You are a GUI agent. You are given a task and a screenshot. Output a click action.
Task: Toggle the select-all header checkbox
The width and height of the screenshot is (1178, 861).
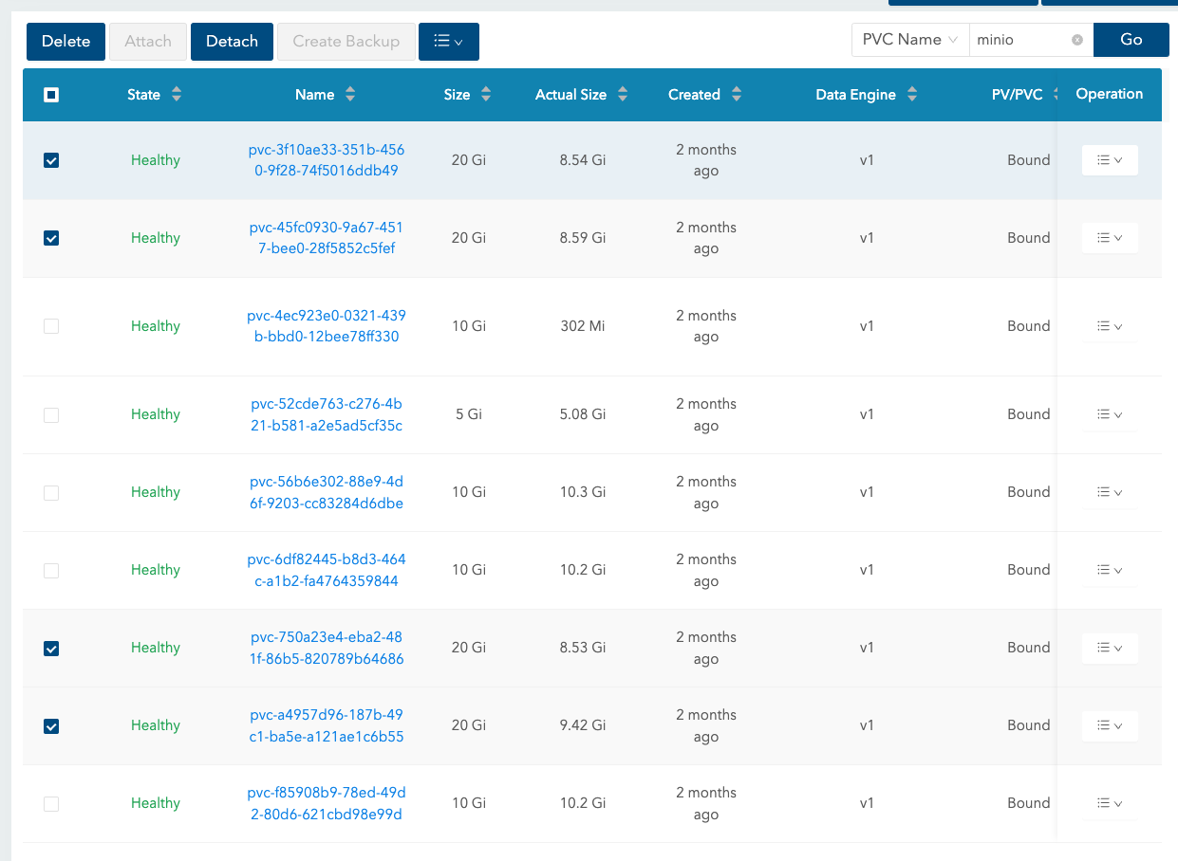(x=51, y=95)
